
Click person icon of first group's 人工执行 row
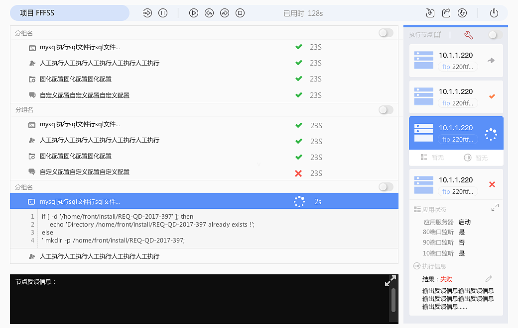tap(32, 63)
